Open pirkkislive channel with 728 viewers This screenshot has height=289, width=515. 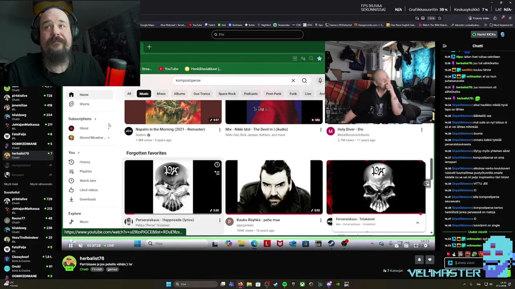click(27, 98)
